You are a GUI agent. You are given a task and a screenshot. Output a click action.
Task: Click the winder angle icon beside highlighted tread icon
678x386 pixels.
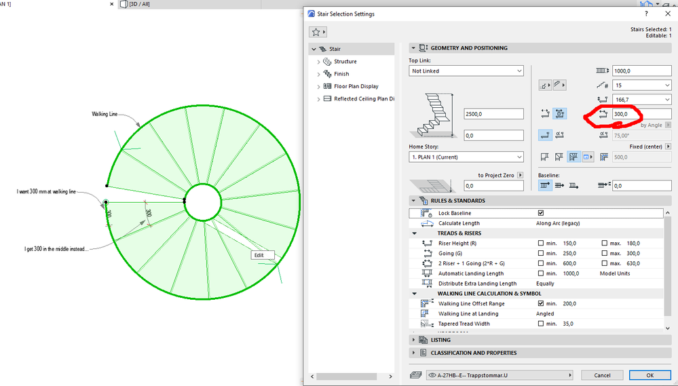pyautogui.click(x=560, y=135)
